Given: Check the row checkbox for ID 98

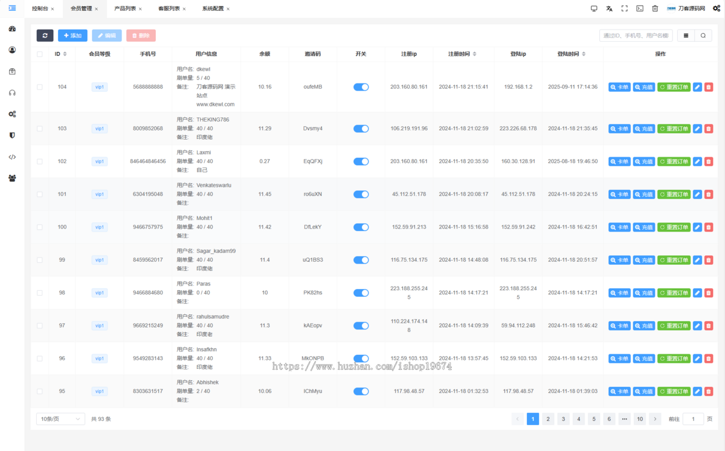Looking at the screenshot, I should (40, 293).
